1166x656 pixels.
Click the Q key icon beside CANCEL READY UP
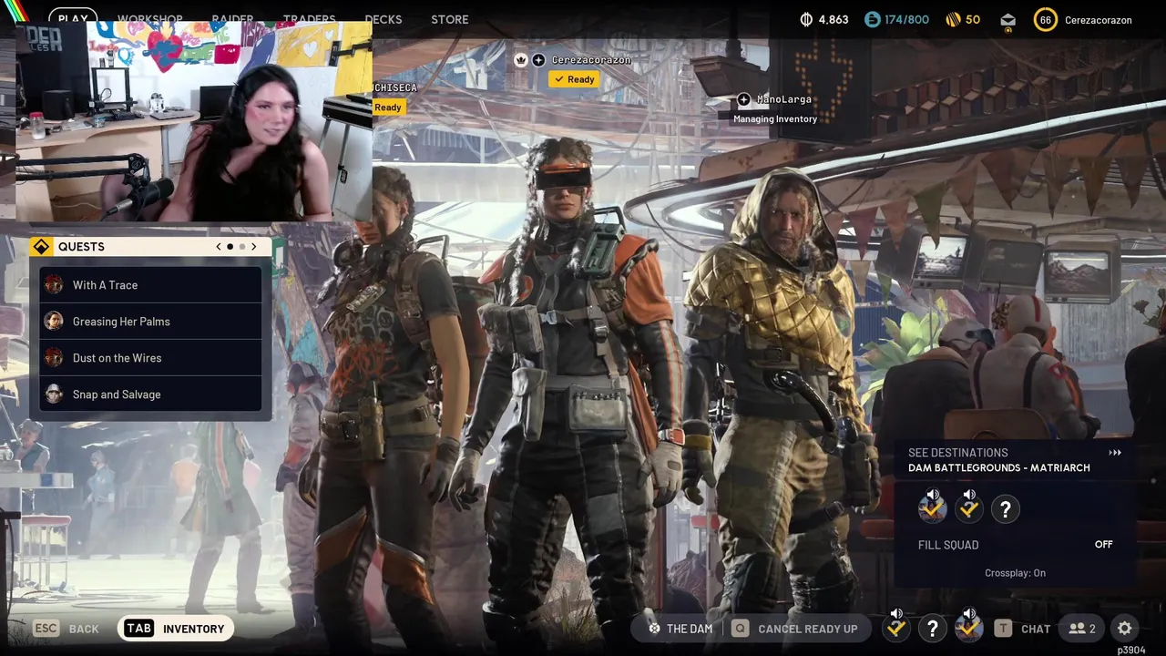point(740,629)
